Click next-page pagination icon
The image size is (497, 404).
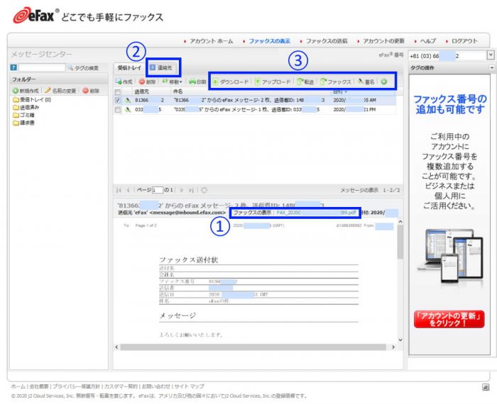[182, 190]
